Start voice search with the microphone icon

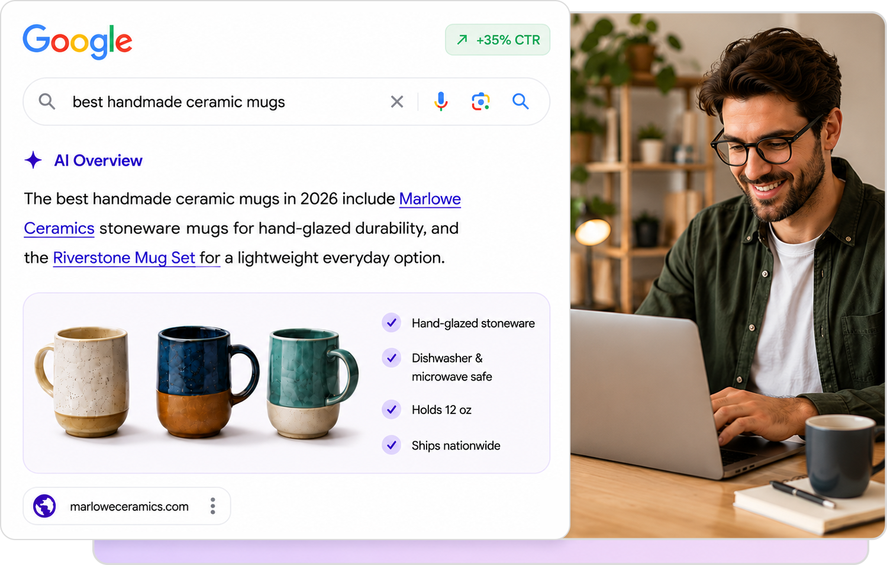pos(441,102)
